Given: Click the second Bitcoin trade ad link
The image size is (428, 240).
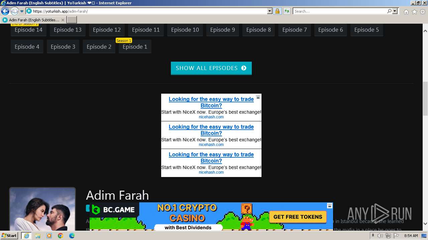Looking at the screenshot, I should [211, 130].
